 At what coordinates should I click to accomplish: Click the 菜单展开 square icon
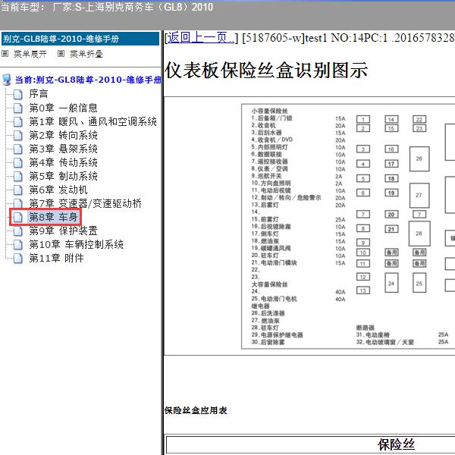[5, 54]
